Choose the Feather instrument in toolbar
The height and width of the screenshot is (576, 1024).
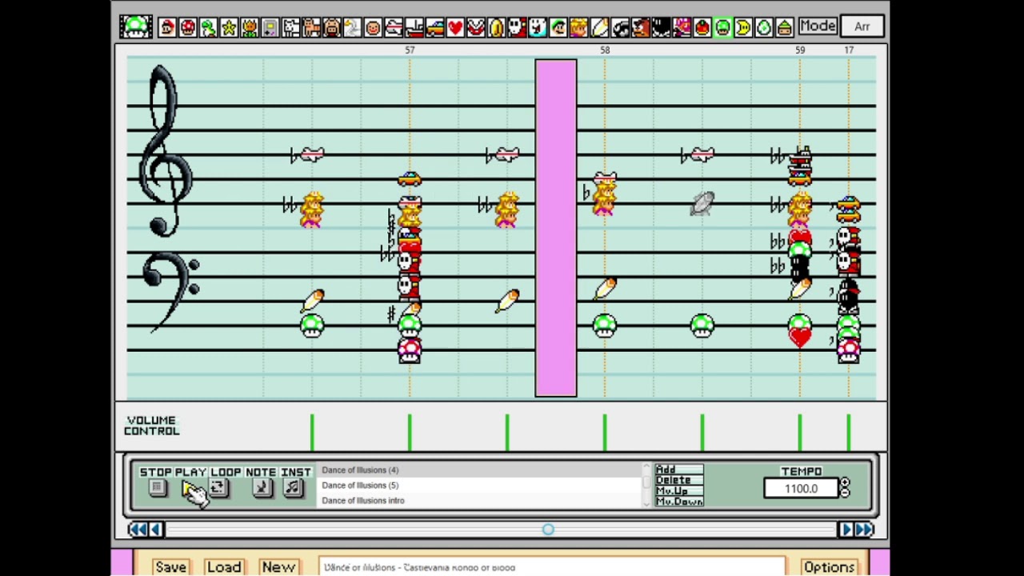599,27
